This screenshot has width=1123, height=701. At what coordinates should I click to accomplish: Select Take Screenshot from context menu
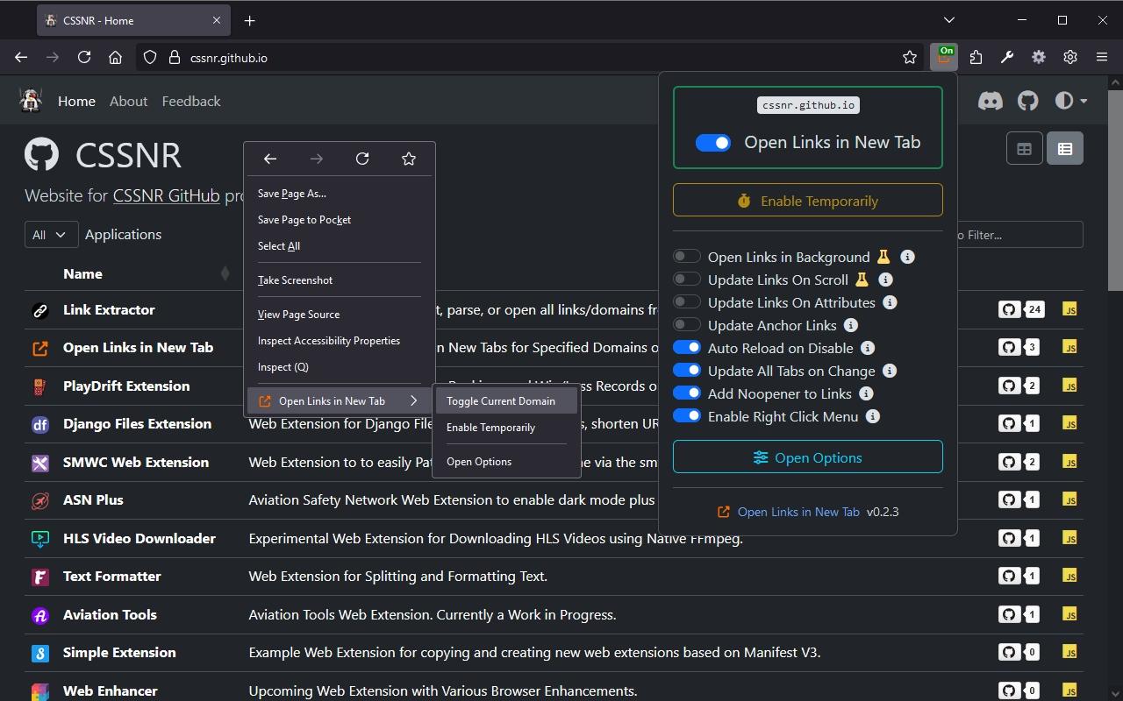pos(295,280)
